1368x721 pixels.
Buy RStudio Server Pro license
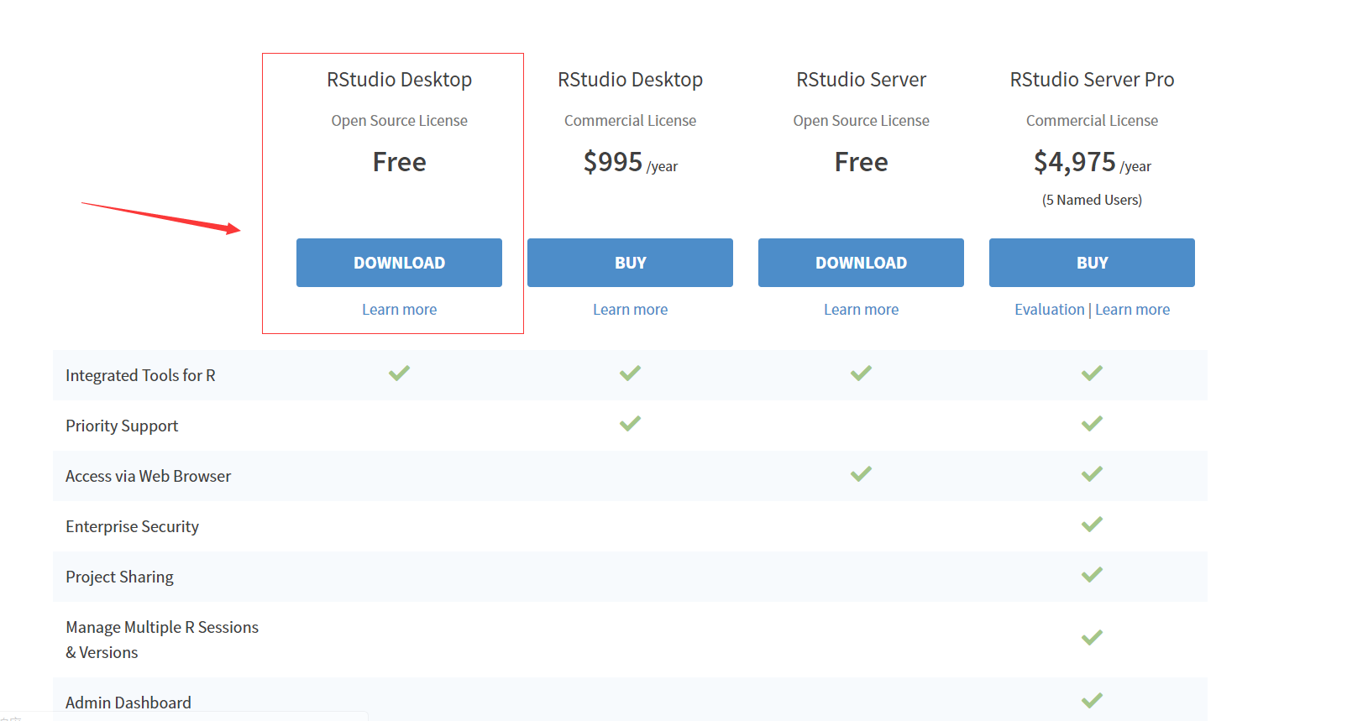(x=1092, y=263)
